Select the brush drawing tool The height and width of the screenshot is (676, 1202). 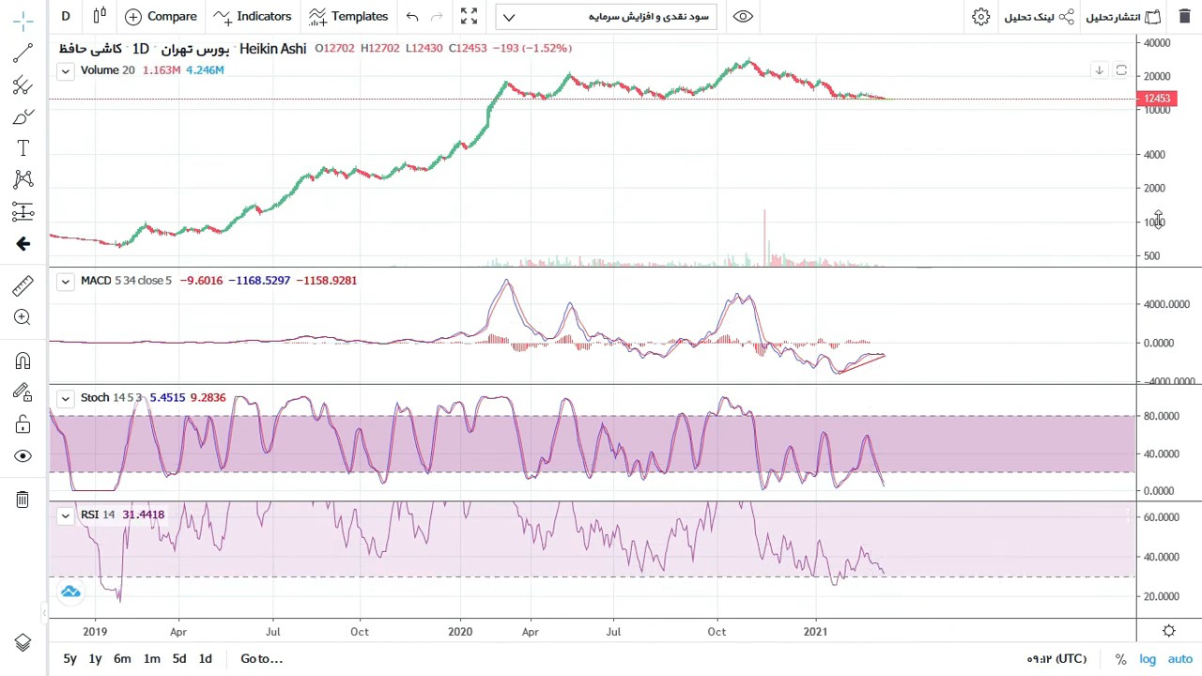(x=23, y=116)
